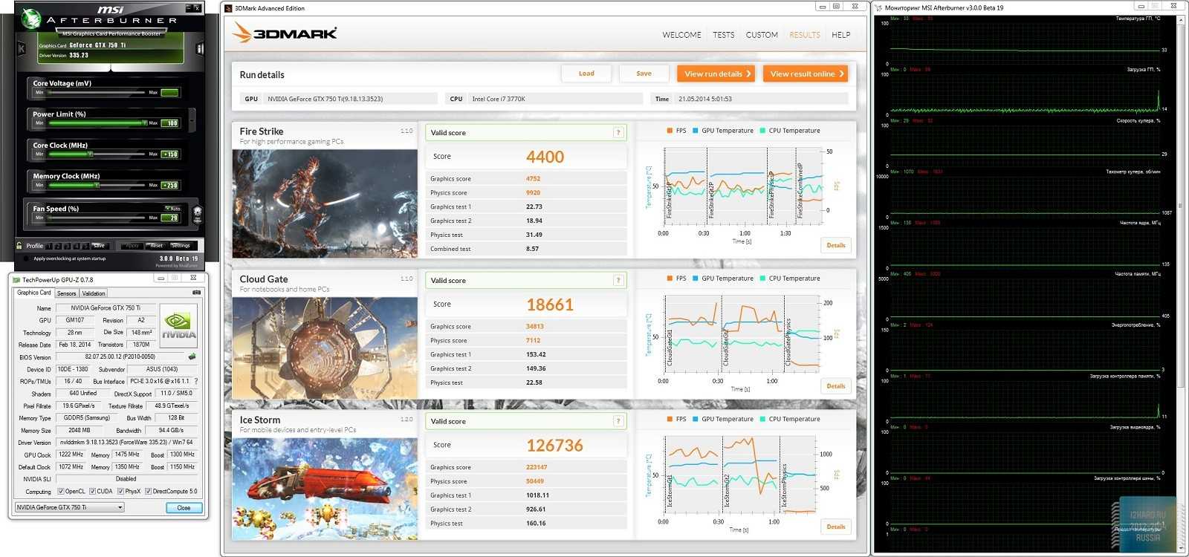This screenshot has width=1189, height=557.
Task: Switch to the Sensors tab in GPU-Z
Action: (66, 293)
